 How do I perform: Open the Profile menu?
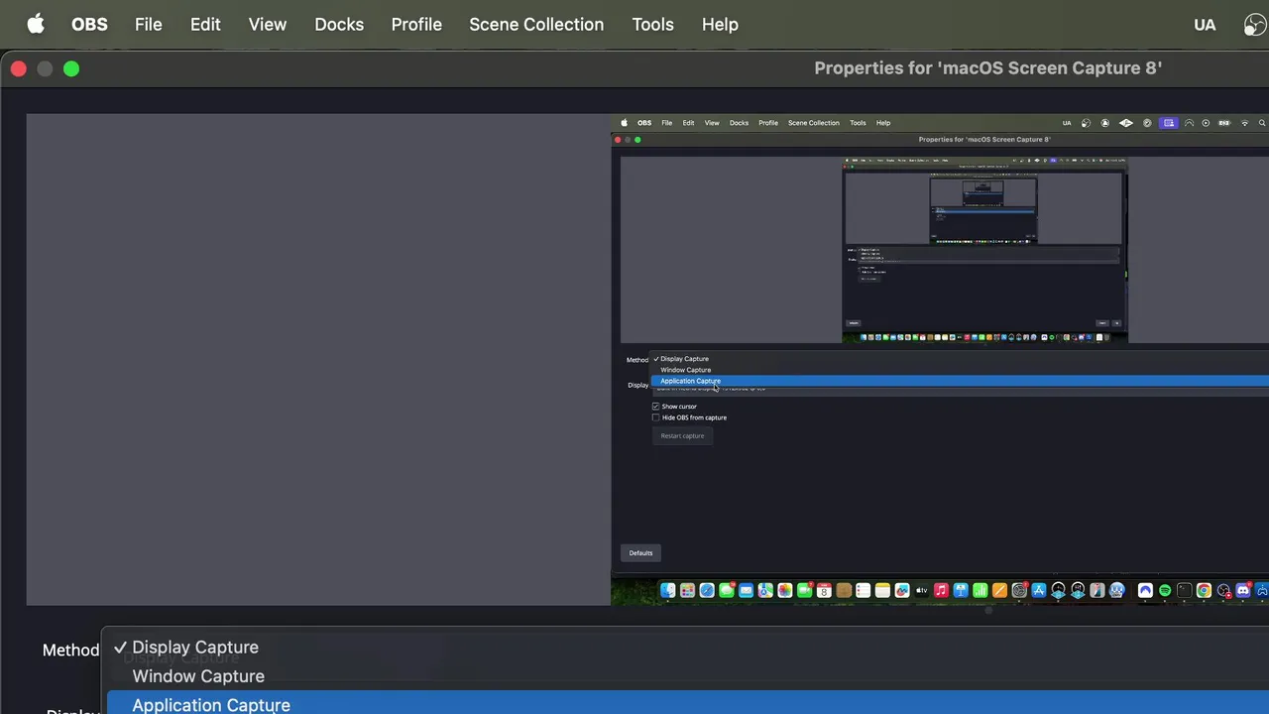coord(416,25)
